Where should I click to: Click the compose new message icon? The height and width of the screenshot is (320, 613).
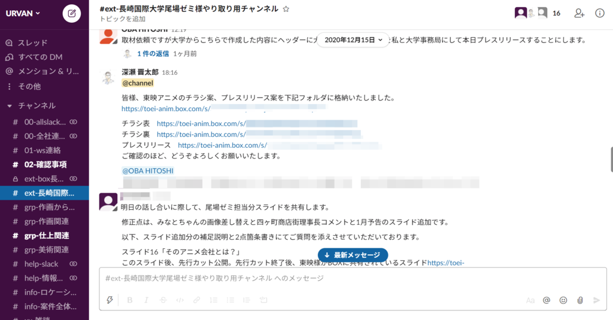click(72, 13)
